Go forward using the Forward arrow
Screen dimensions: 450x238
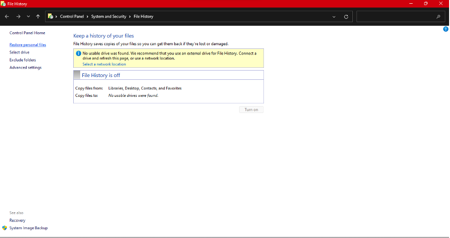[x=18, y=17]
